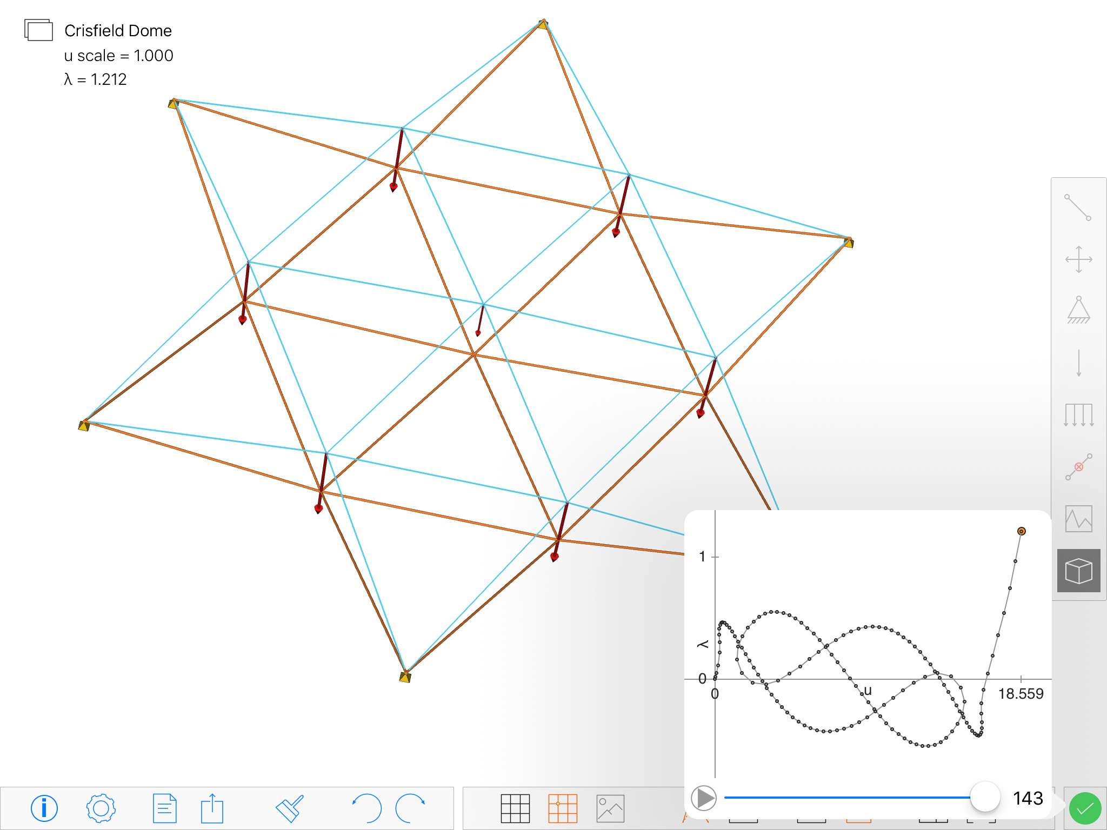This screenshot has height=830, width=1107.
Task: Redo the last action
Action: point(410,808)
